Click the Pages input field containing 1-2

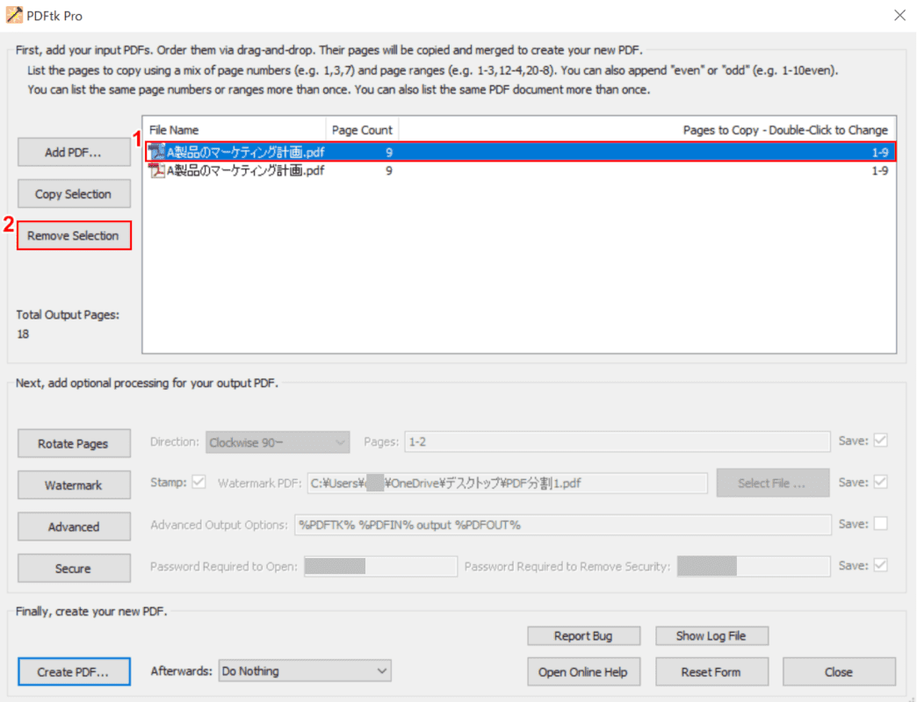617,441
